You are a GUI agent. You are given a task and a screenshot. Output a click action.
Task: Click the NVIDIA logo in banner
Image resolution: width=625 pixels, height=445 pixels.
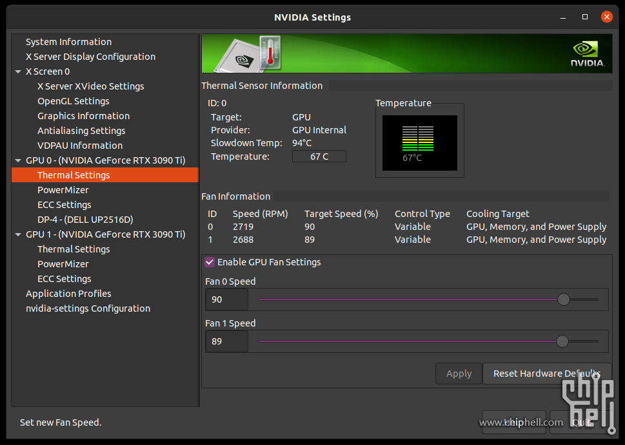(588, 53)
